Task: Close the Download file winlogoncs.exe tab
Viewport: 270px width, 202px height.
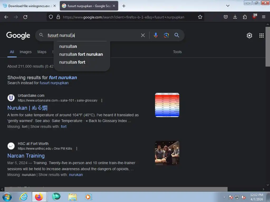Action: pyautogui.click(x=55, y=6)
